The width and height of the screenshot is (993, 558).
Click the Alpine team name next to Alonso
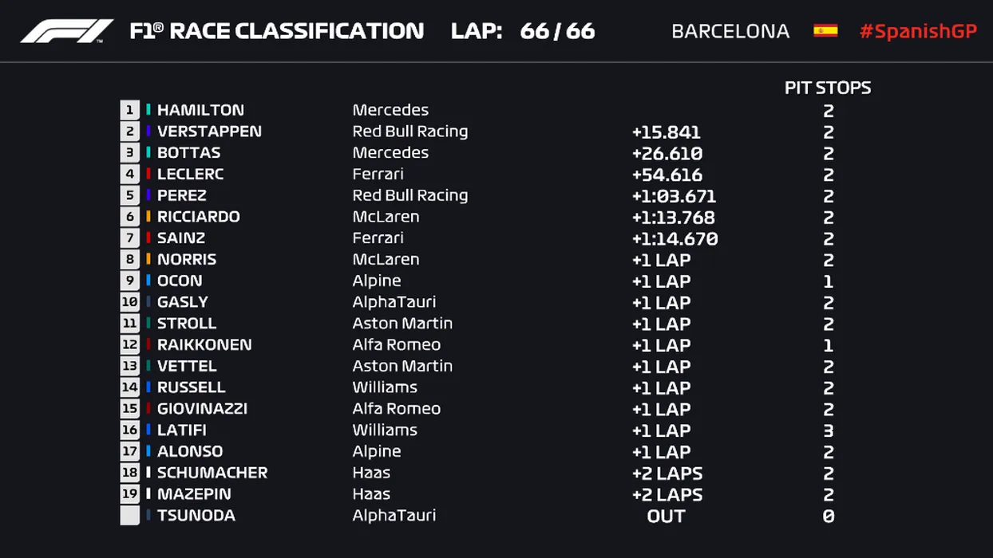pos(377,451)
